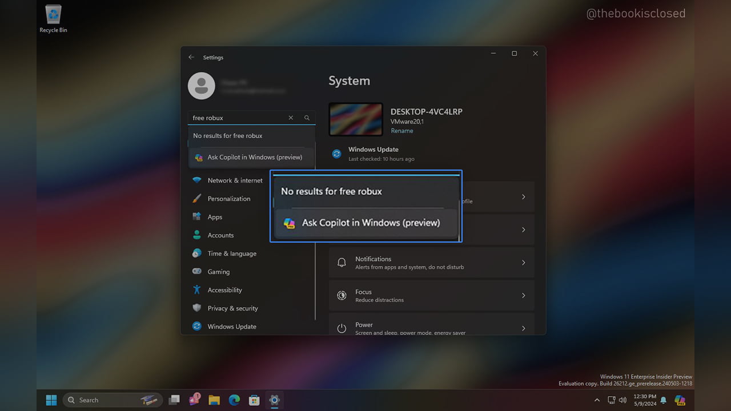The height and width of the screenshot is (411, 731).
Task: Open the taskbar app with notification badge
Action: pyautogui.click(x=195, y=399)
